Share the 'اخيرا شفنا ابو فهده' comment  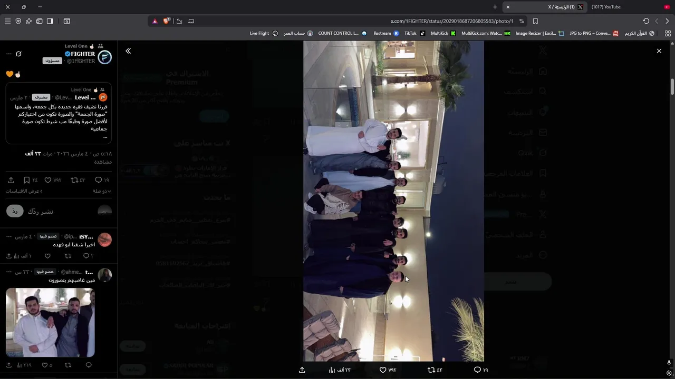(9, 256)
